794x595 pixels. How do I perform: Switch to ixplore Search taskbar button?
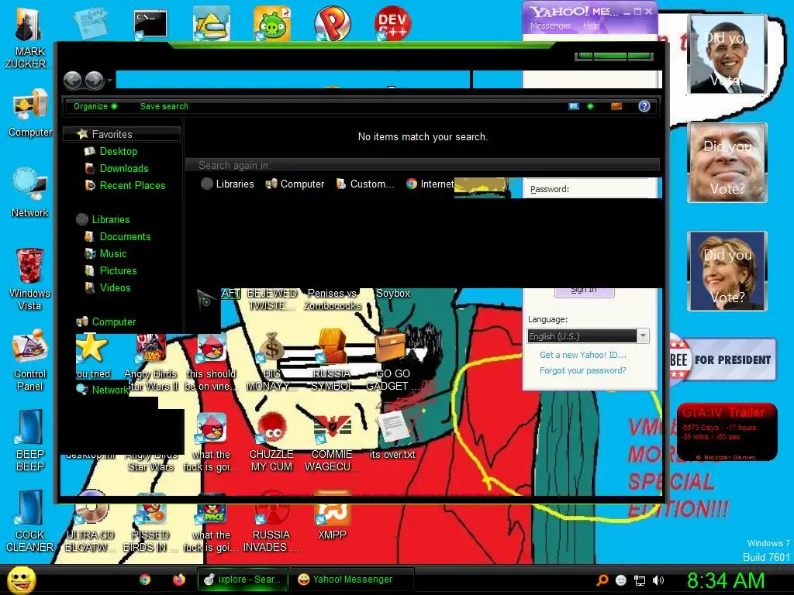[x=243, y=580]
